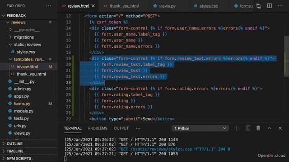Click the csrf_token text on line 13
This screenshot has width=289, height=162.
(109, 22)
